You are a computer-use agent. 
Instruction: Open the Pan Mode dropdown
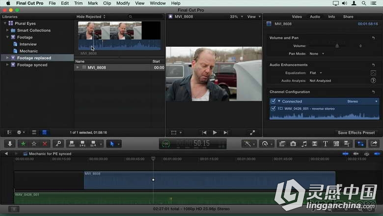tap(317, 54)
